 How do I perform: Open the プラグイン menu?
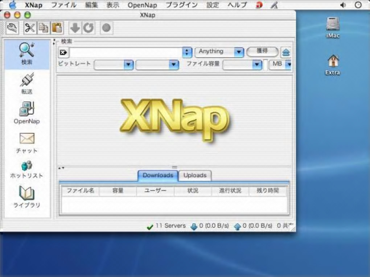[x=181, y=5]
